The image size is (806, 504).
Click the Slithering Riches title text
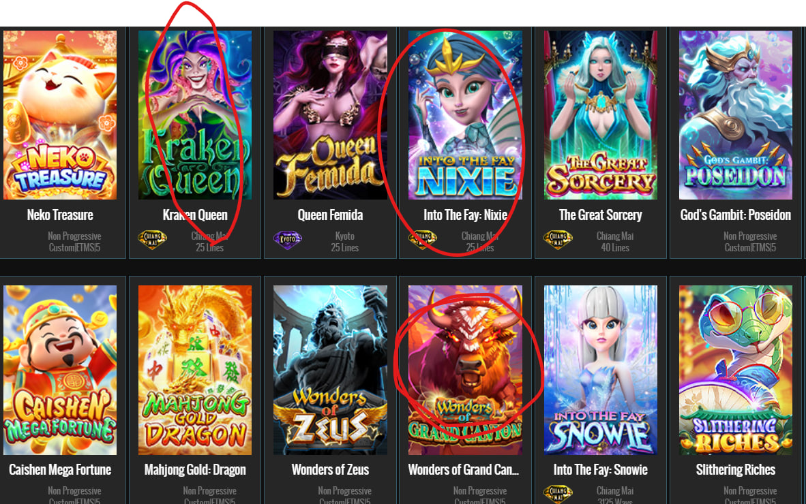736,470
